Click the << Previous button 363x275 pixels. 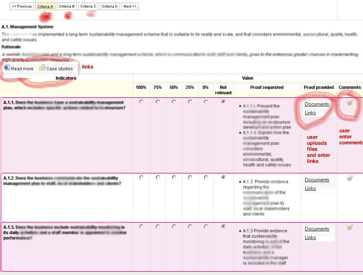point(22,6)
